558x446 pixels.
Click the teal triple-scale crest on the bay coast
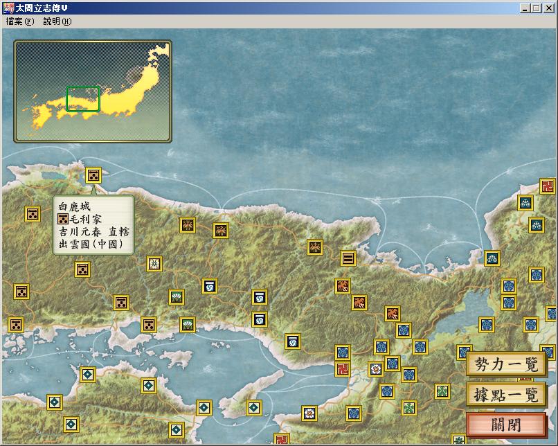point(492,258)
